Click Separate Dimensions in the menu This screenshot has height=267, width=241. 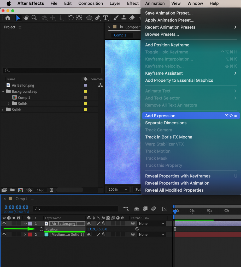165,123
